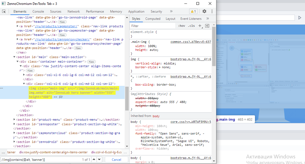Viewport: 305px width, 164px height.
Task: Click the Styles pane vertical scrollbar
Action: 214,47
